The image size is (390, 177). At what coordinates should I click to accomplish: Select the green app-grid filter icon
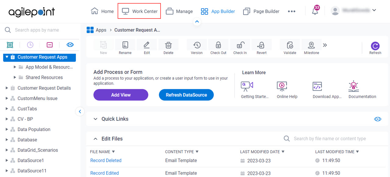coord(10,45)
